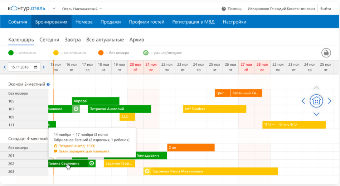Click the calendar icon in date field
This screenshot has width=340, height=186.
(36, 67)
